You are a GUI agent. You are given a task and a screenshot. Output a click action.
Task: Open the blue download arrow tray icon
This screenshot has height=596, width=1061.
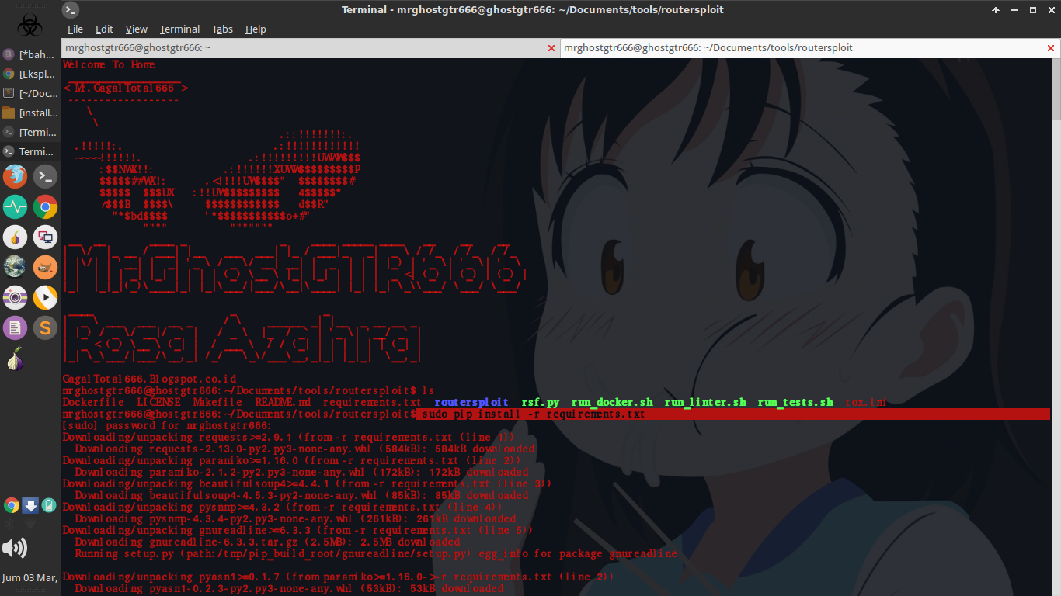tap(30, 506)
